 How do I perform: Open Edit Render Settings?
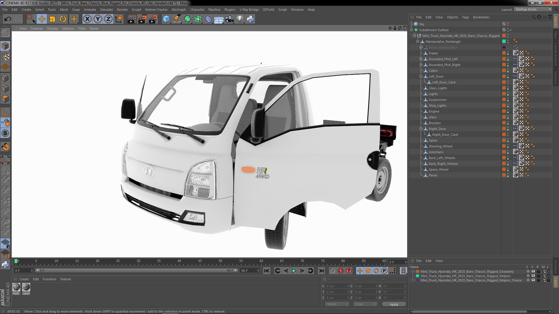pyautogui.click(x=153, y=19)
